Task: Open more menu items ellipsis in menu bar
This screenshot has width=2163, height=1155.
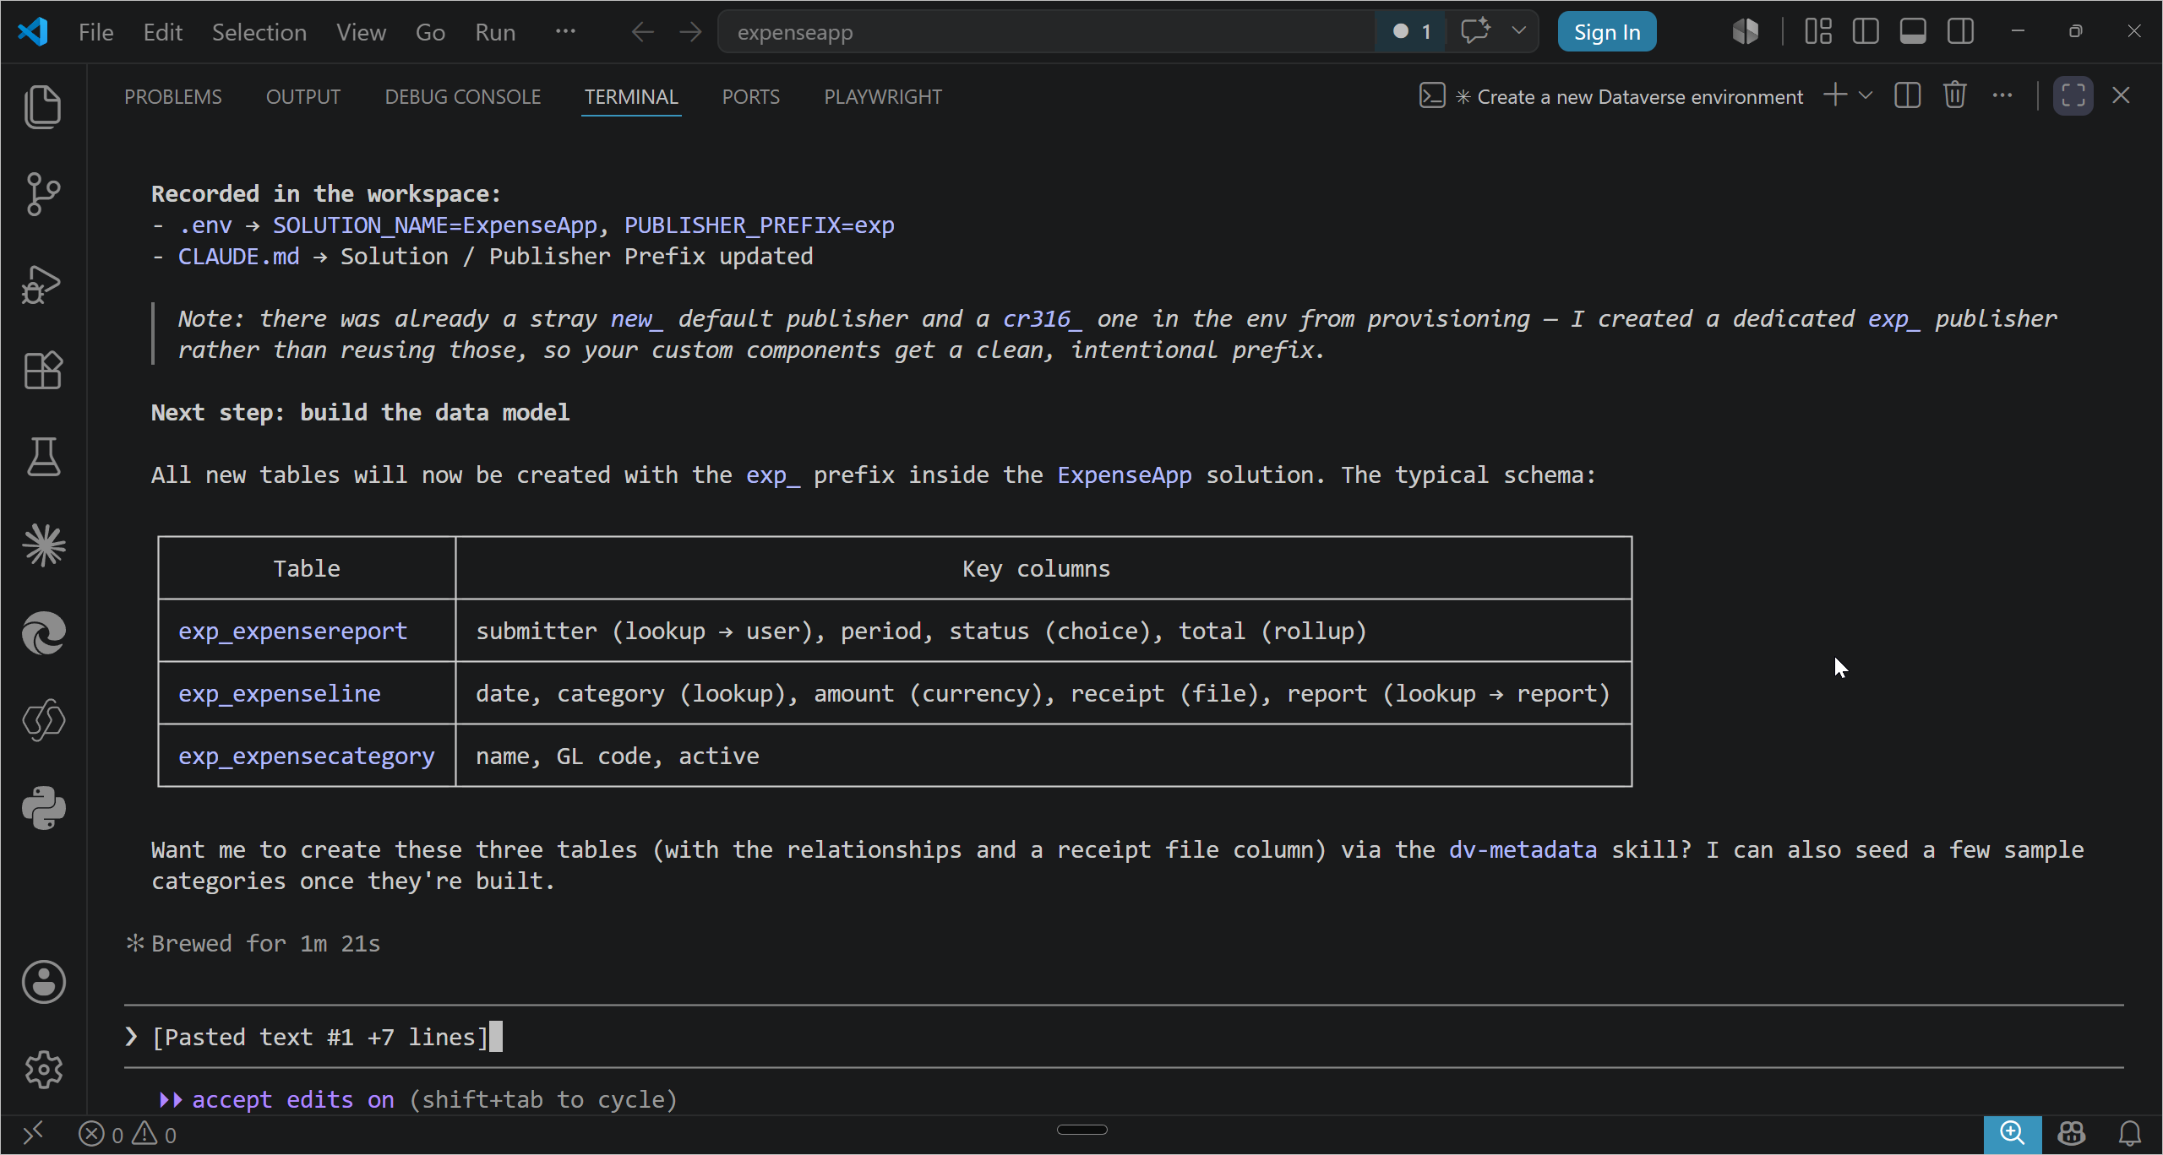Action: (x=565, y=32)
